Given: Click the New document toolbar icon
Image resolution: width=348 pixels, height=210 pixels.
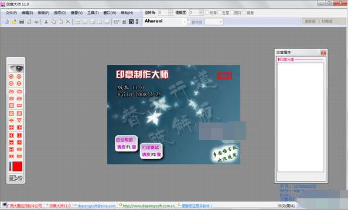Looking at the screenshot, I should 7,22.
